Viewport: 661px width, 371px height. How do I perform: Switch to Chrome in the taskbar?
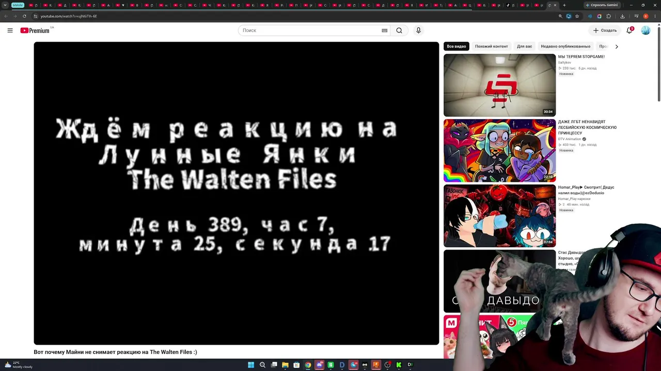click(x=308, y=365)
